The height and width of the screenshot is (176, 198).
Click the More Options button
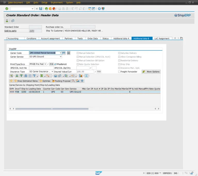[151, 72]
